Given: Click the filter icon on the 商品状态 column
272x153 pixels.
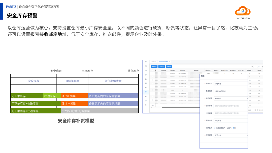Looking at the screenshot, I should 211,70.
